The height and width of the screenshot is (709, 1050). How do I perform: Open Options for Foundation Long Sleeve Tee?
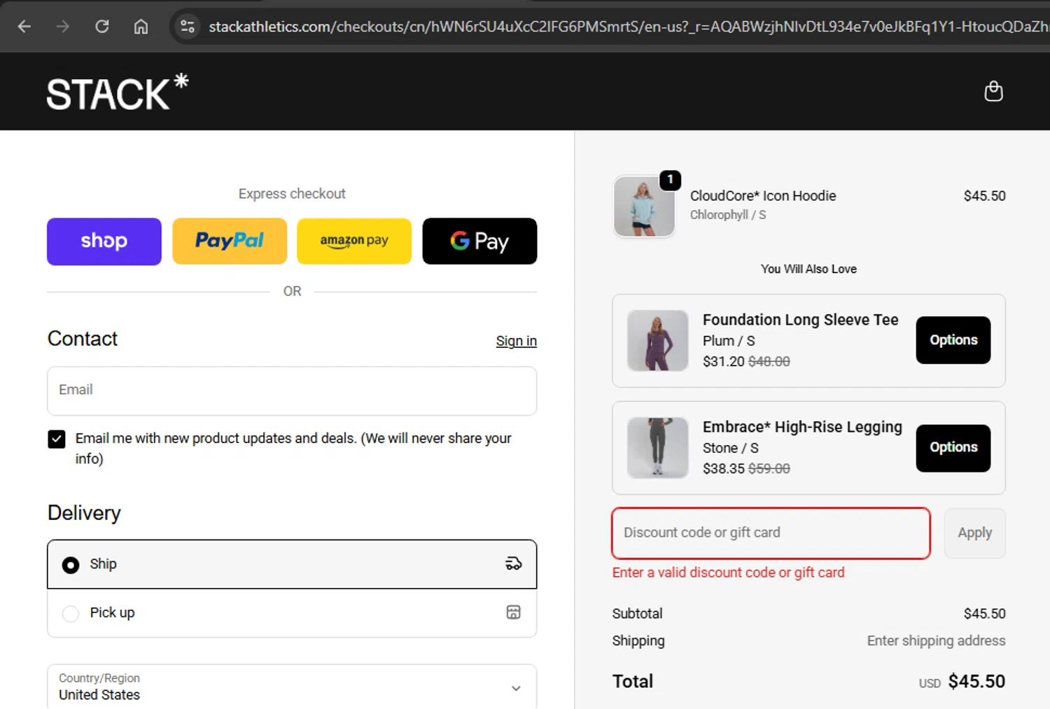[953, 340]
